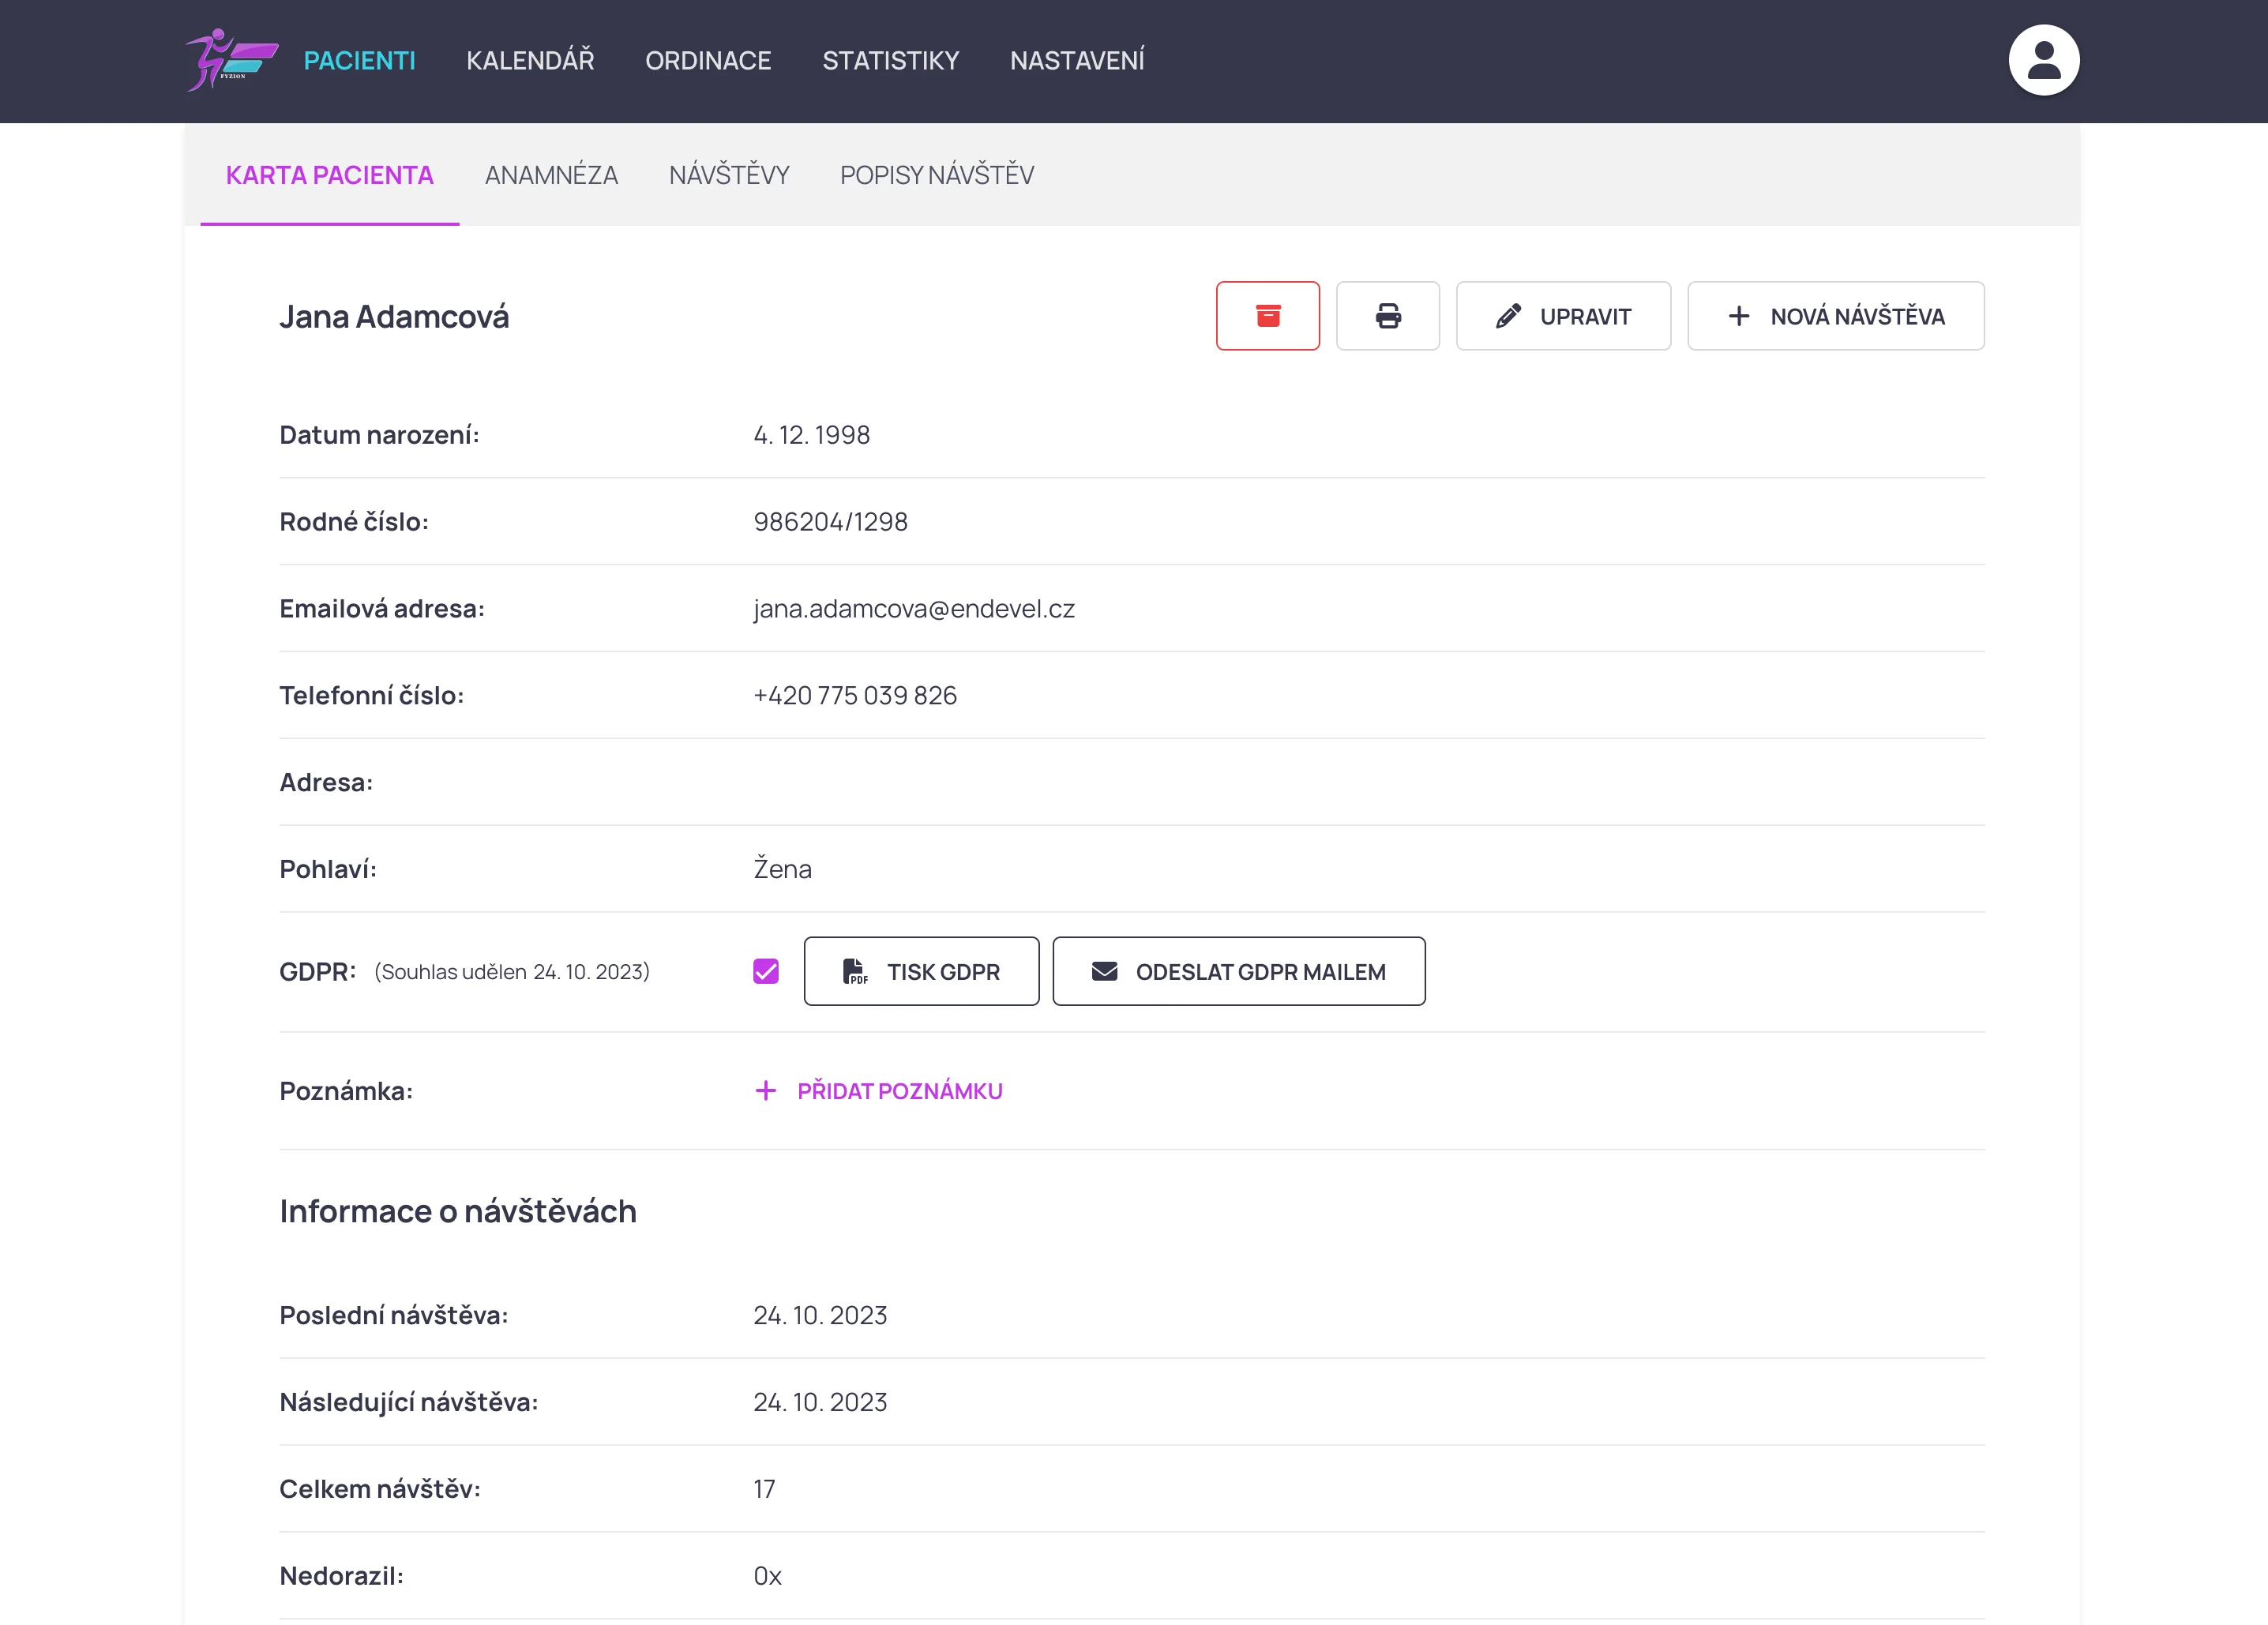Screen dimensions: 2268x1625
Task: Click the pencil icon on Upravit
Action: click(1507, 316)
